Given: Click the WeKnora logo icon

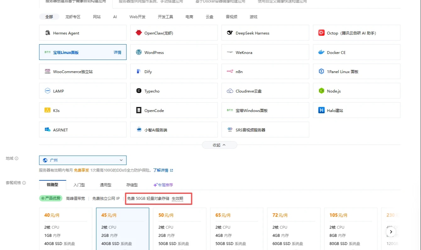Looking at the screenshot, I should (230, 52).
